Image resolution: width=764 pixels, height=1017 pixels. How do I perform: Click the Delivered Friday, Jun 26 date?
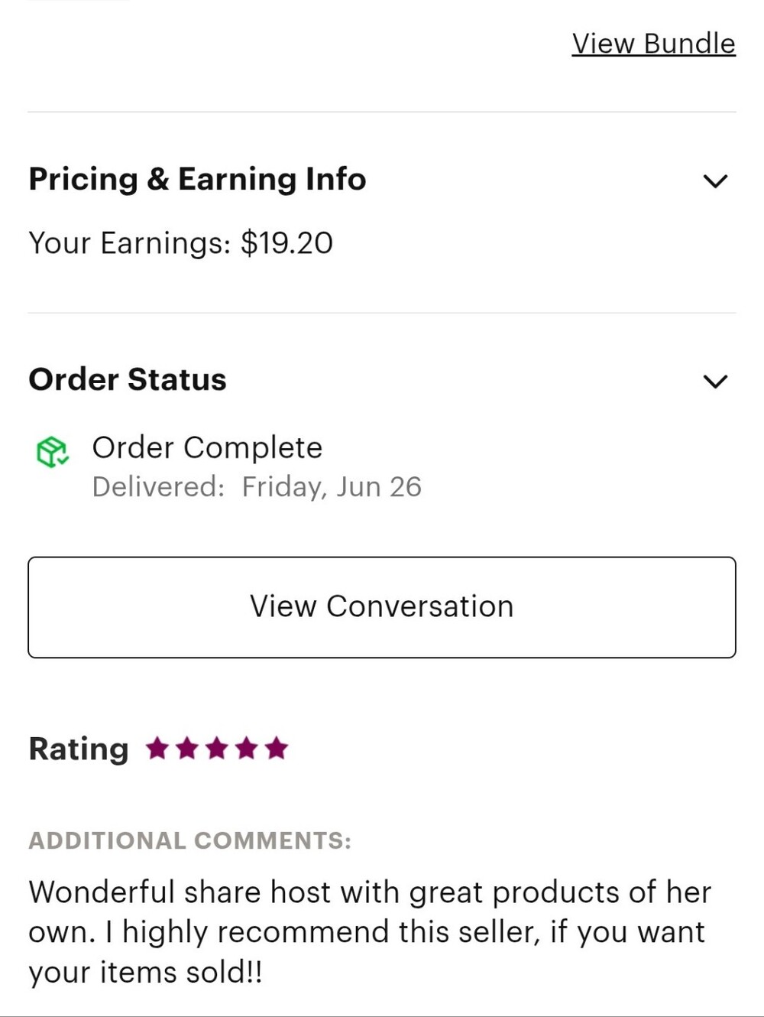pyautogui.click(x=257, y=487)
